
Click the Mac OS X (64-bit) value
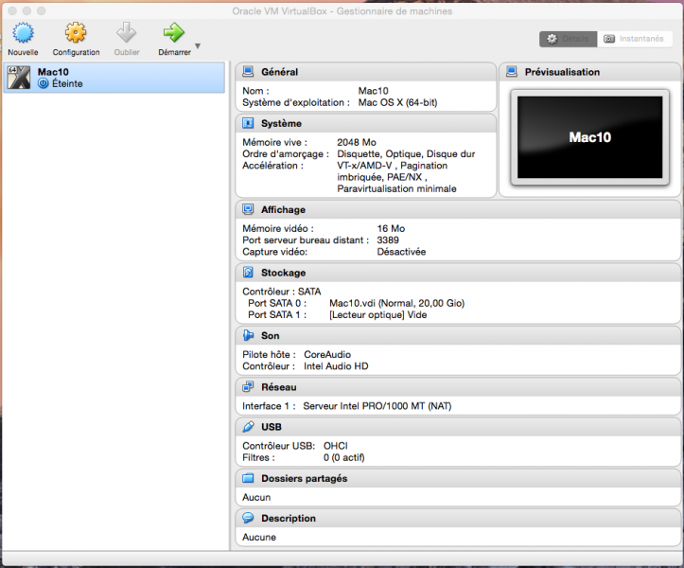[x=398, y=102]
